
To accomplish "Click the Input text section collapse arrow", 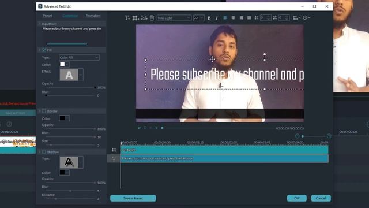I will [40, 24].
